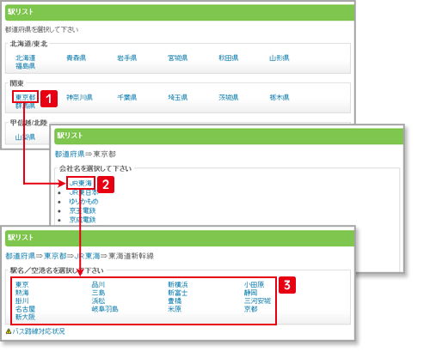Select 千葉県 link

click(x=127, y=97)
